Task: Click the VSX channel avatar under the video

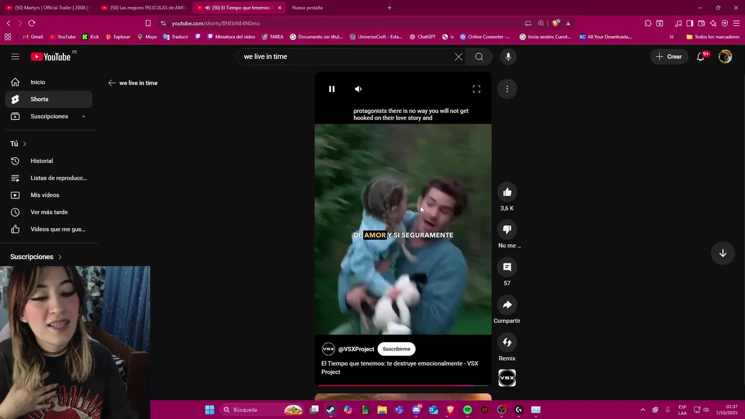Action: coord(328,349)
